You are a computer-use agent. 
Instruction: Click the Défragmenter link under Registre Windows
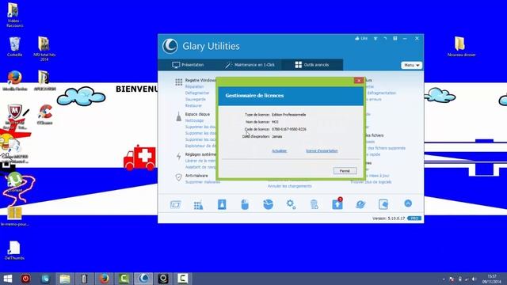tap(197, 93)
